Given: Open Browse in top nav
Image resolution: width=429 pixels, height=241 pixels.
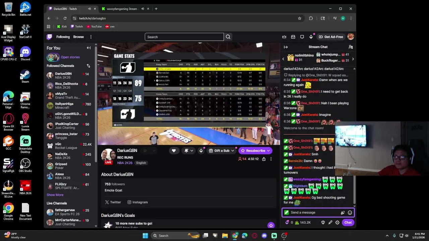Looking at the screenshot, I should [78, 37].
